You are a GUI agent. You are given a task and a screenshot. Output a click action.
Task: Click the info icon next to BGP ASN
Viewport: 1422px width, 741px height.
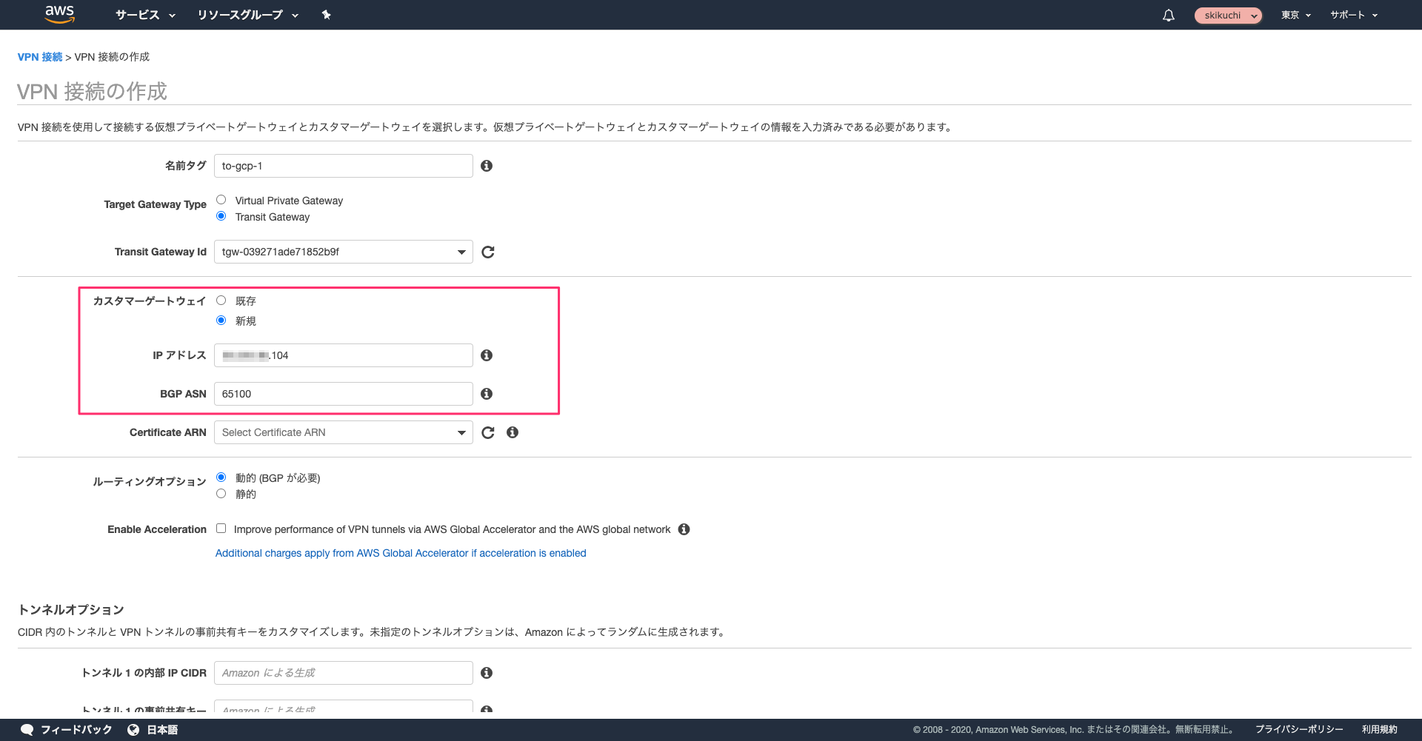(487, 393)
